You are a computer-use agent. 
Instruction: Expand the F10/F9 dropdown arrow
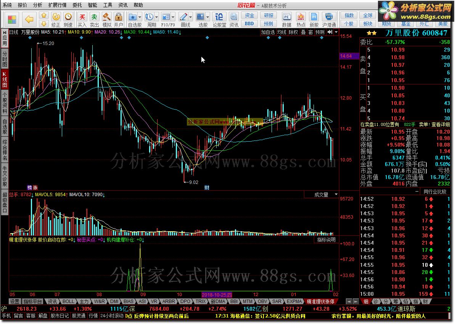click(173, 17)
